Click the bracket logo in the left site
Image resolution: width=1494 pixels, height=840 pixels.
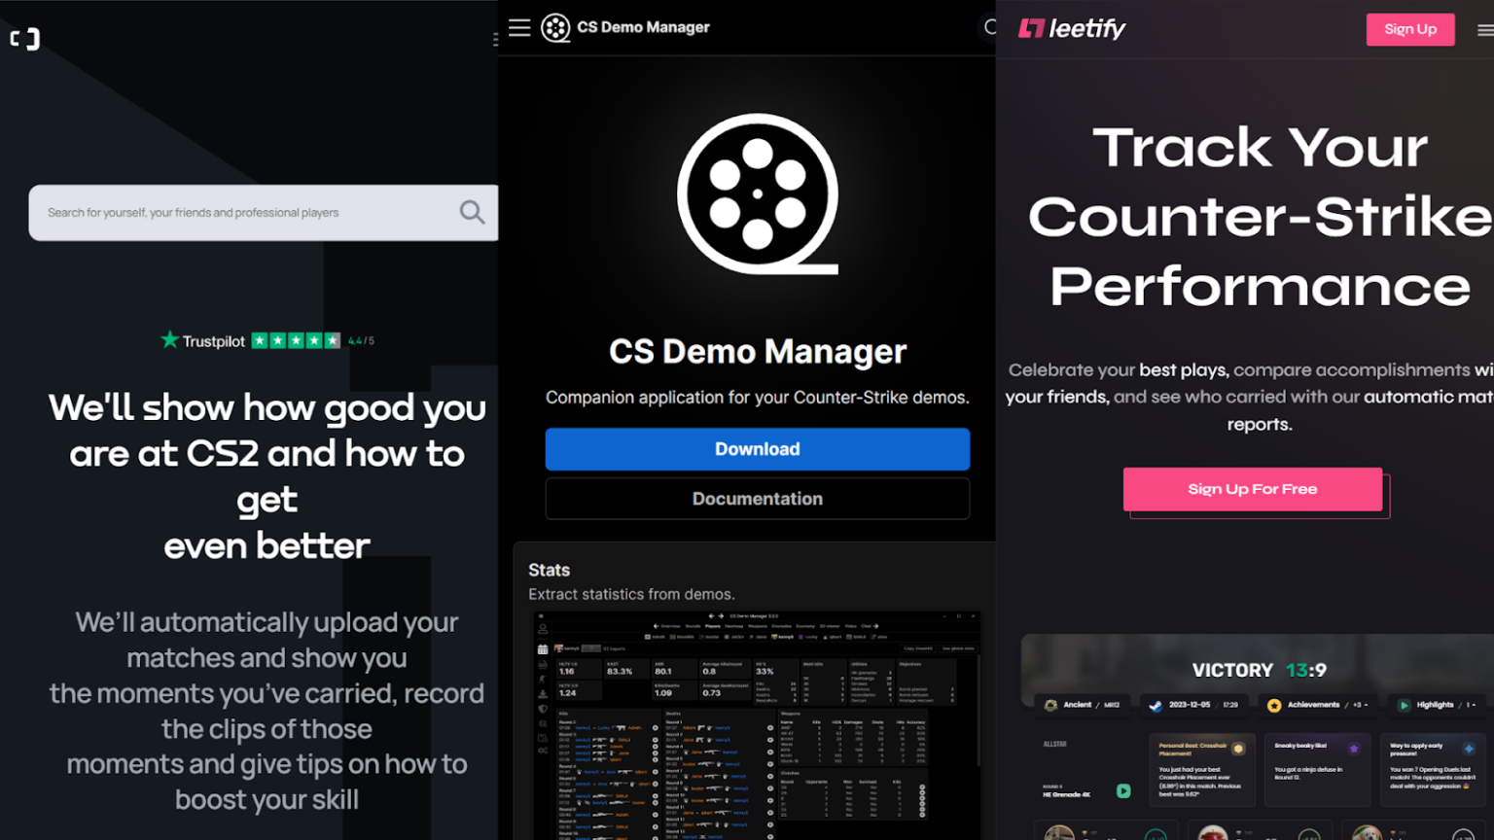coord(24,39)
